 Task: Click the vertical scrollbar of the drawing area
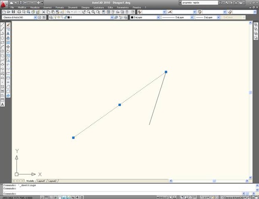pyautogui.click(x=250, y=93)
